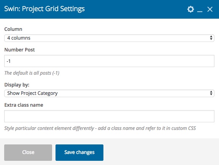Image resolution: width=219 pixels, height=165 pixels.
Task: Click the arrows on the Display by select
Action: (x=211, y=93)
